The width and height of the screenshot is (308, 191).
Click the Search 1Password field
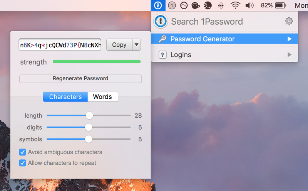pos(207,22)
